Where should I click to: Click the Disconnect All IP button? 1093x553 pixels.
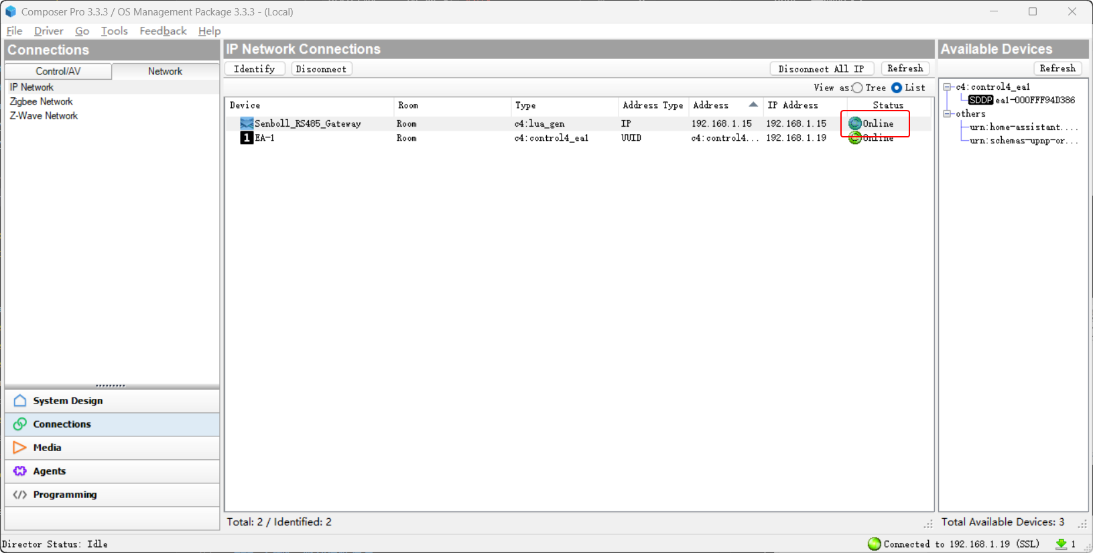(822, 68)
